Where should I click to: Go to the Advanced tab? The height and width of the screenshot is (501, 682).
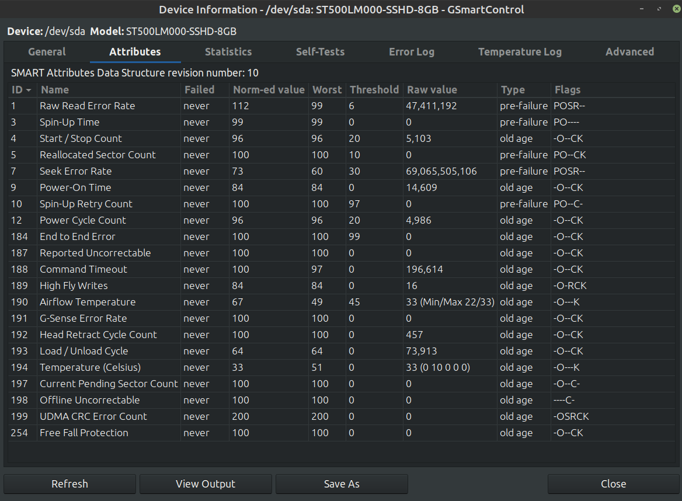pyautogui.click(x=630, y=52)
